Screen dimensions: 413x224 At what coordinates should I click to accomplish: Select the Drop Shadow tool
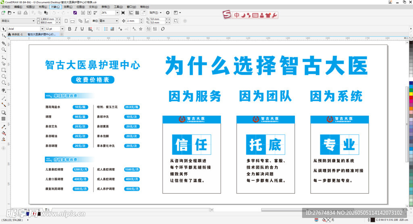[x=3, y=113]
